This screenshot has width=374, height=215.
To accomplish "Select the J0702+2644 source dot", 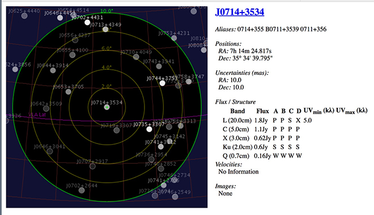I will click(82, 191).
